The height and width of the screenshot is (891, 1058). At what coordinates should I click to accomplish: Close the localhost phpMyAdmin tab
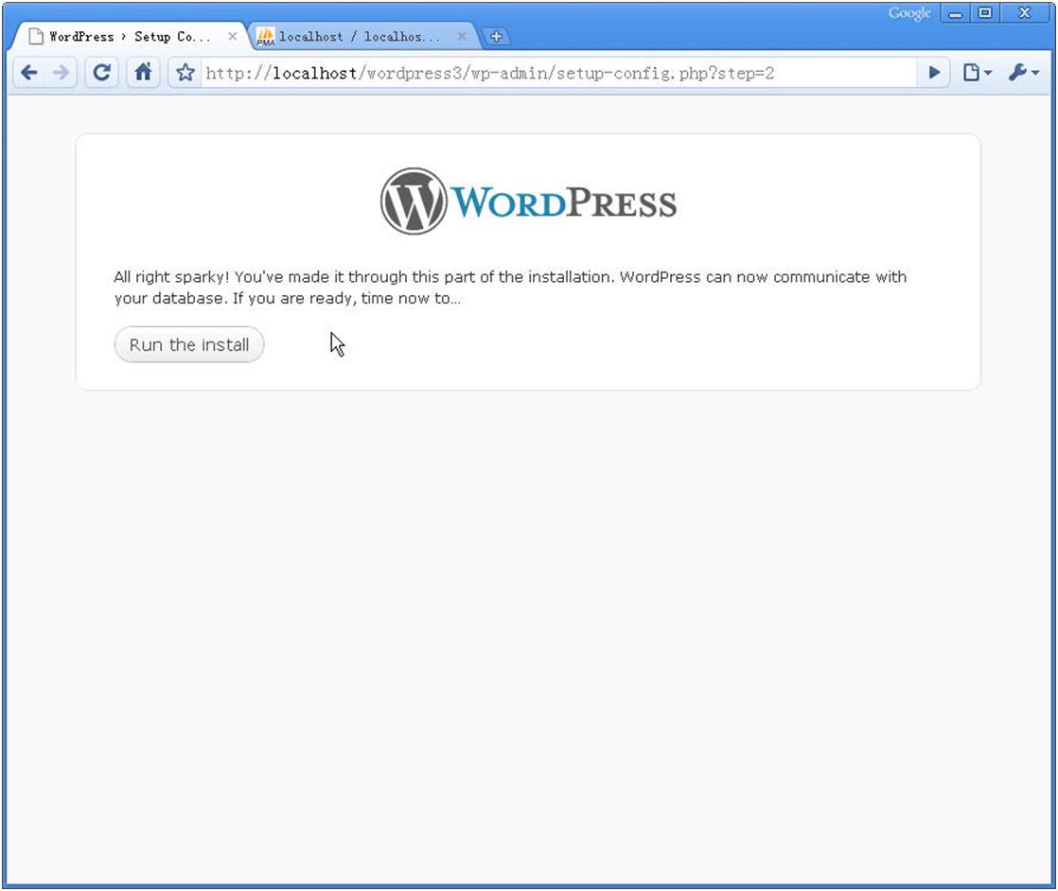(x=462, y=37)
